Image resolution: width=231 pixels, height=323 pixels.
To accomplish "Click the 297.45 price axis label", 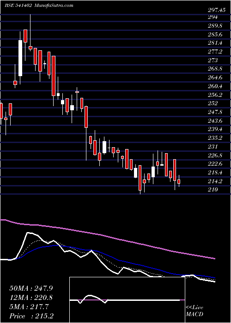I will 216,10.
